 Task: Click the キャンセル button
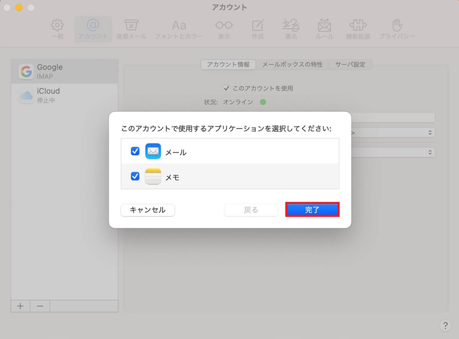tap(148, 210)
